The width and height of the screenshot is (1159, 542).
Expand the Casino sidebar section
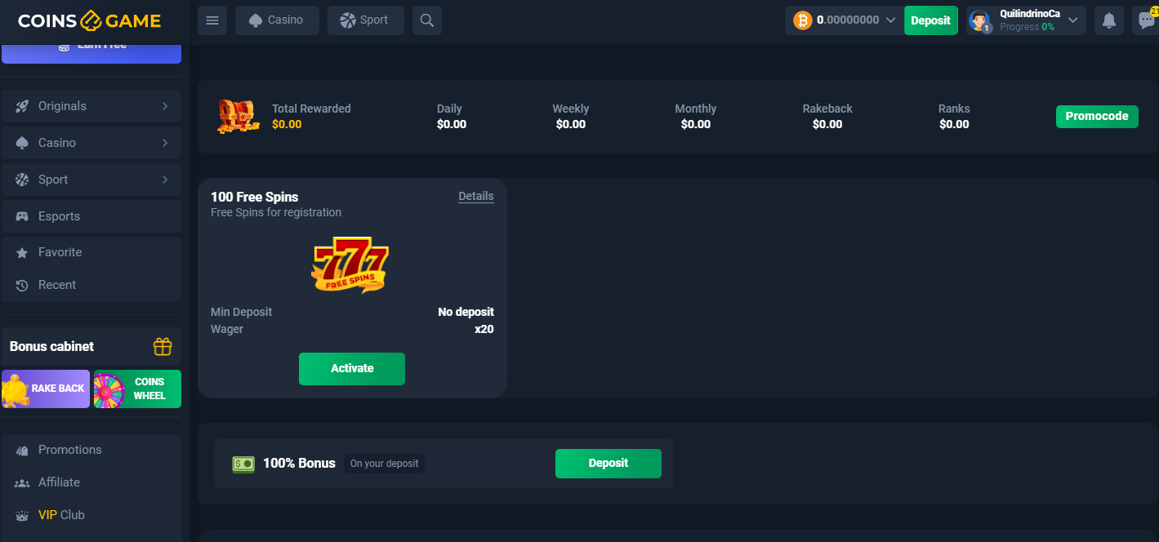click(x=165, y=143)
